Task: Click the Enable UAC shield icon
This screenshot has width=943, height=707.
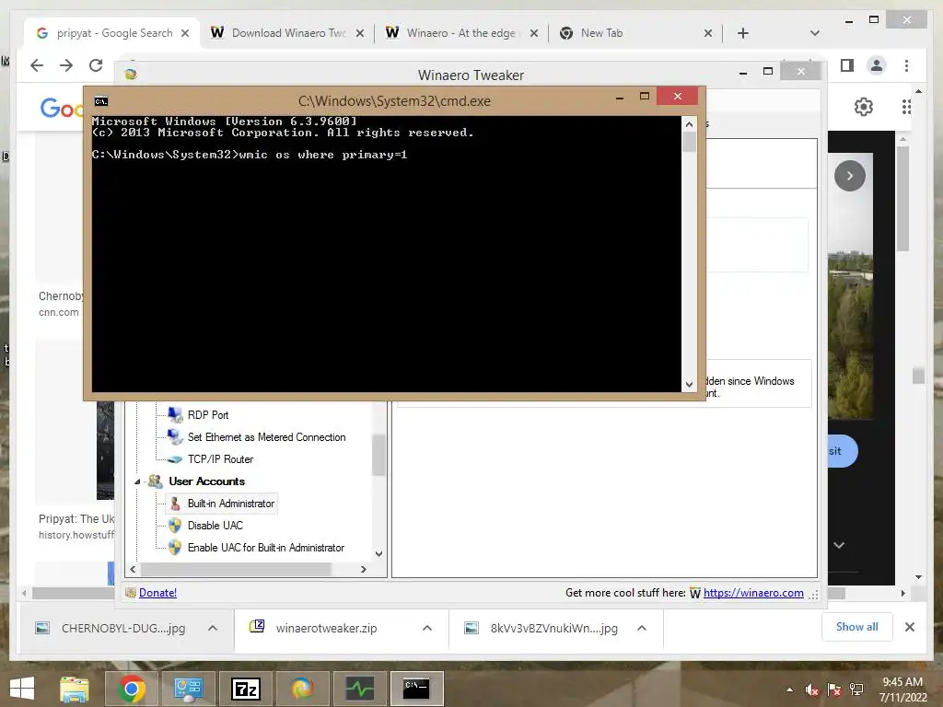Action: pyautogui.click(x=175, y=548)
